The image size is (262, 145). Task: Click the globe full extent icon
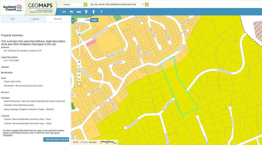(x=79, y=71)
